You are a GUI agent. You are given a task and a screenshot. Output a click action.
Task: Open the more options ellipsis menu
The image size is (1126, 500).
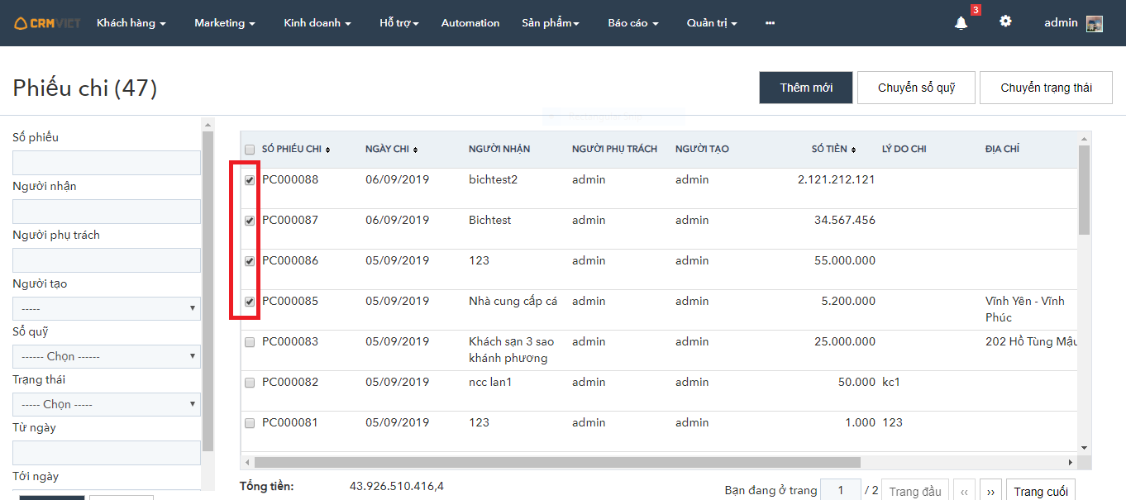click(x=771, y=23)
